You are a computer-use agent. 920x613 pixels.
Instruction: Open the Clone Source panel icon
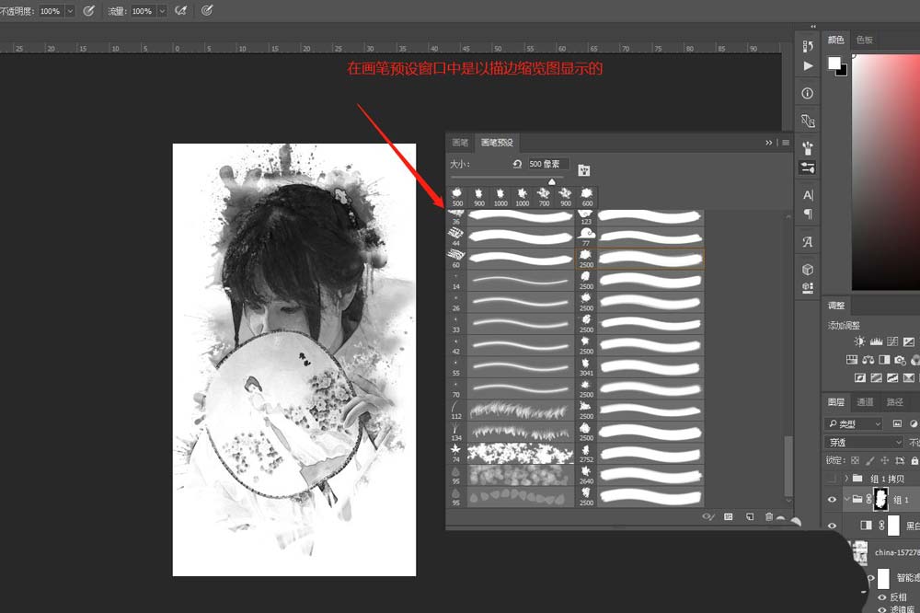(x=808, y=121)
